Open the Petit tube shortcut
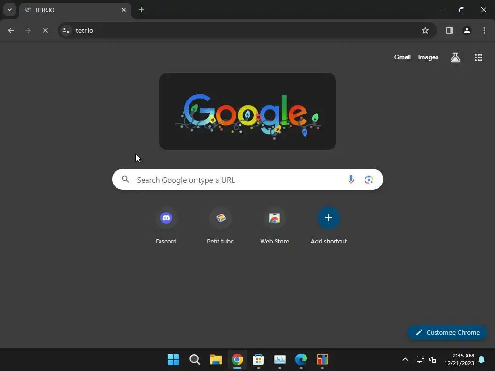Viewport: 495px width, 371px height. (220, 226)
